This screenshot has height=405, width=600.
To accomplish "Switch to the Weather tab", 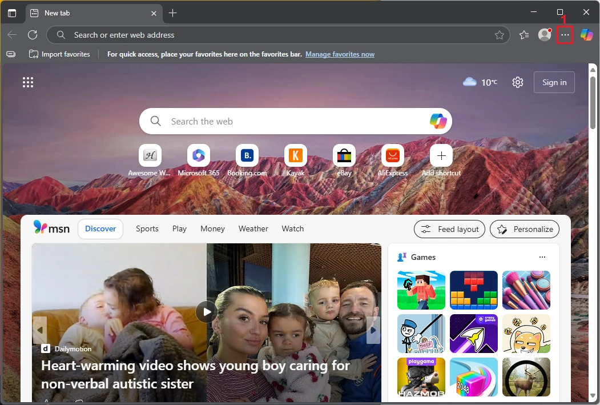I will 253,229.
